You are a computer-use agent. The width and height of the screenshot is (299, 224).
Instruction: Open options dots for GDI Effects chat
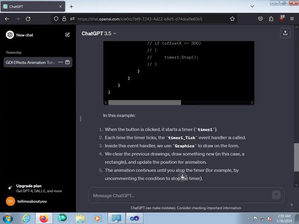click(60, 62)
